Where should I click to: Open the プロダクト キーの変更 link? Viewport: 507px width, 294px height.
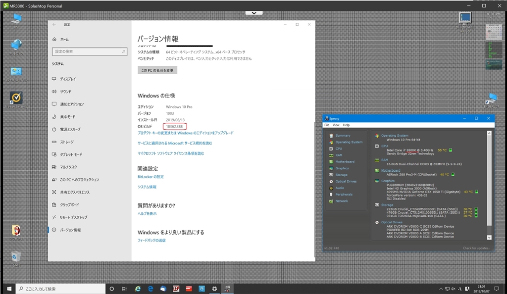[186, 133]
